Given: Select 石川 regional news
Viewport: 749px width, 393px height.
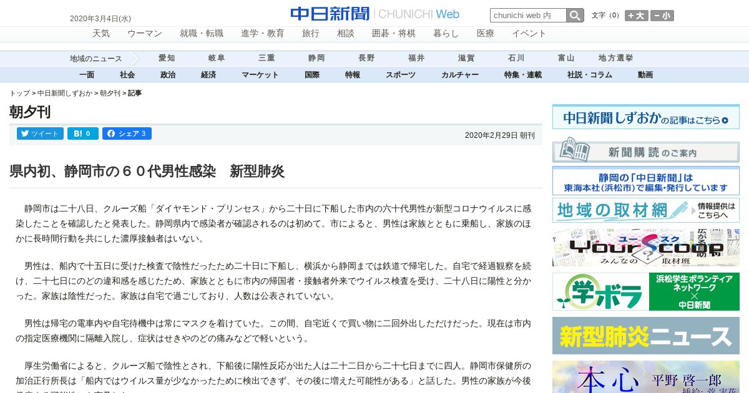Looking at the screenshot, I should coord(516,58).
